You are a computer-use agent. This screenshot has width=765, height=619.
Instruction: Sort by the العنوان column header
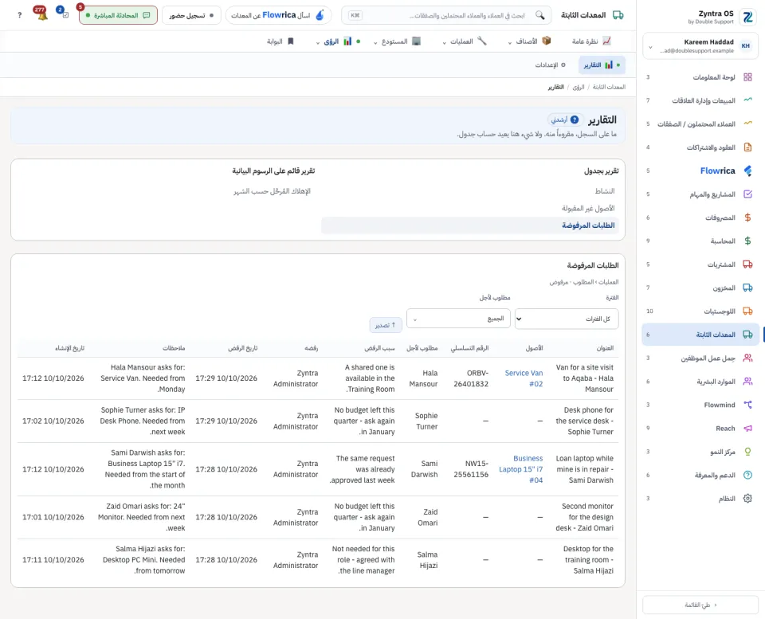pos(605,348)
